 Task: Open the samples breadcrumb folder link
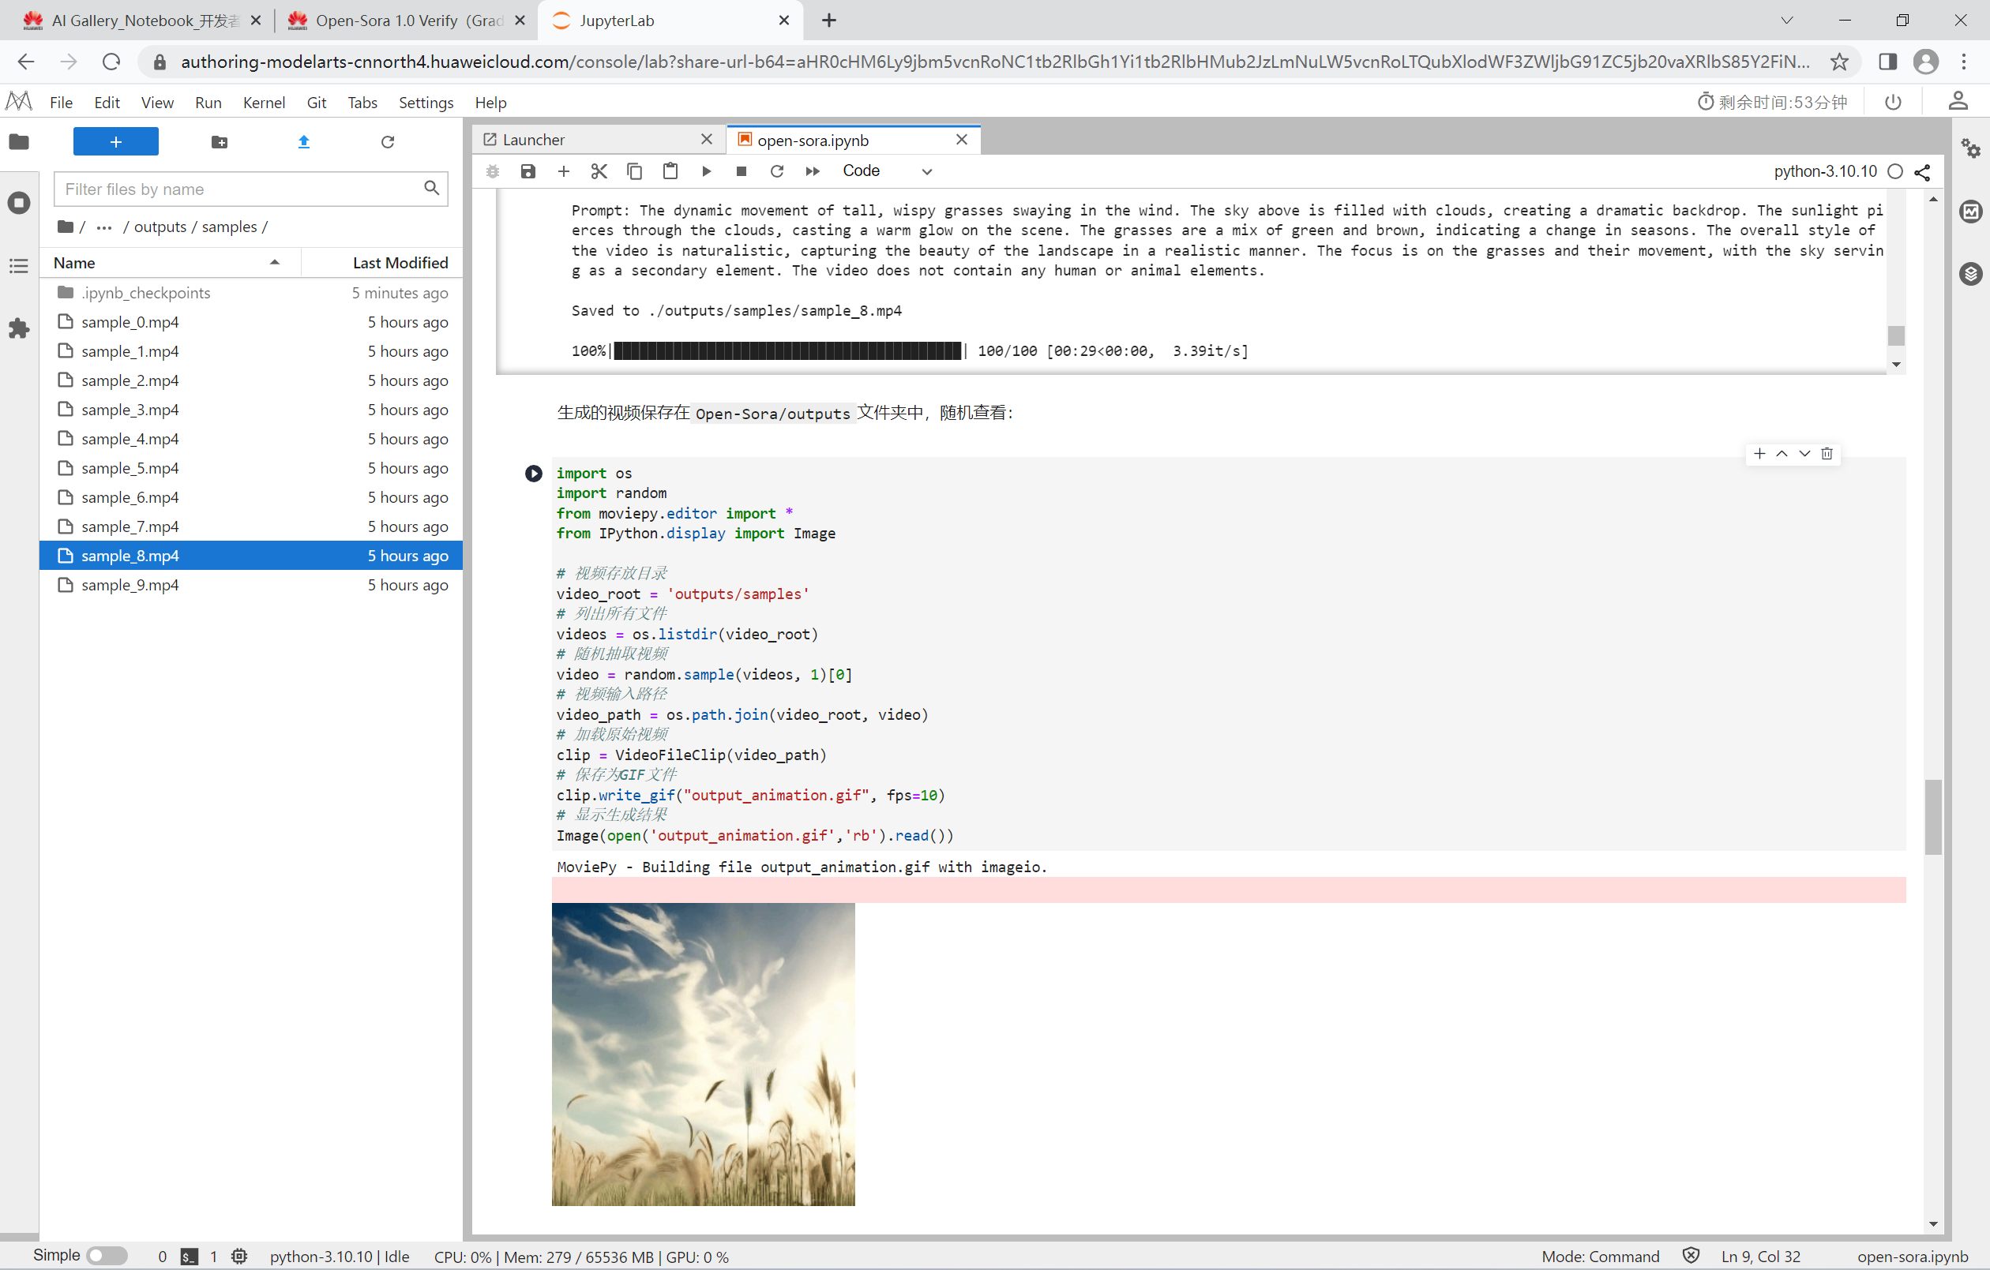pos(229,227)
